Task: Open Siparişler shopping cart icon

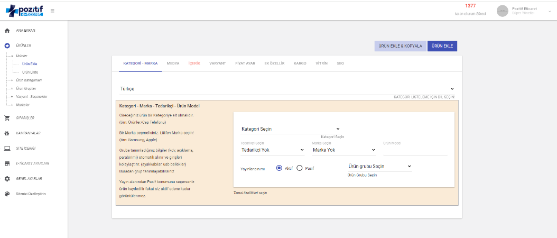Action: pos(7,118)
